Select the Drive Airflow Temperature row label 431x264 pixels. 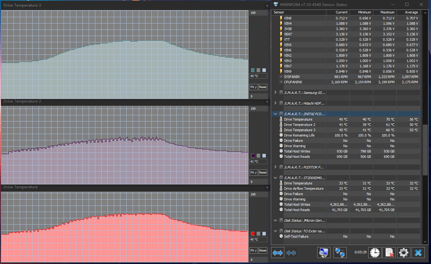click(304, 189)
